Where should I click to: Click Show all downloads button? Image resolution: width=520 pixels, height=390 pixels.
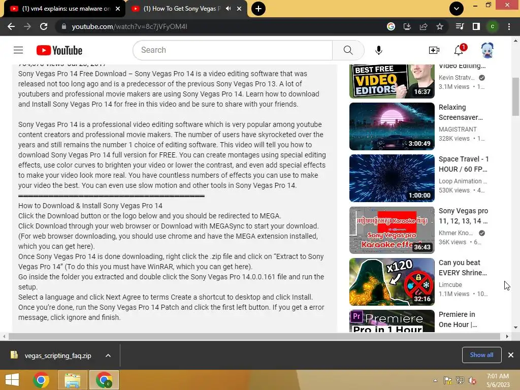(x=481, y=355)
